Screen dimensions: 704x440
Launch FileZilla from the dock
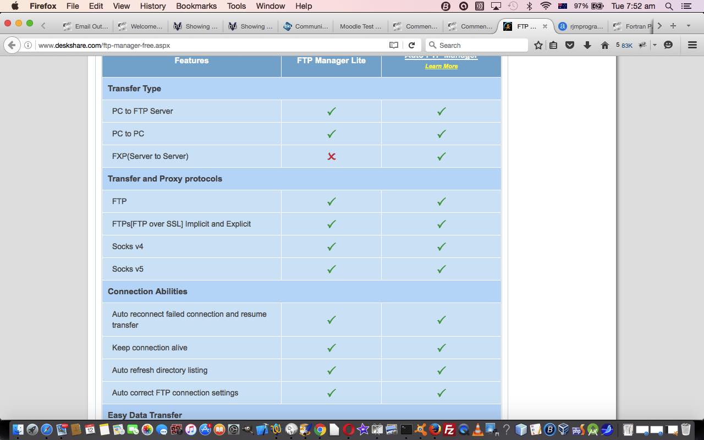[x=449, y=430]
